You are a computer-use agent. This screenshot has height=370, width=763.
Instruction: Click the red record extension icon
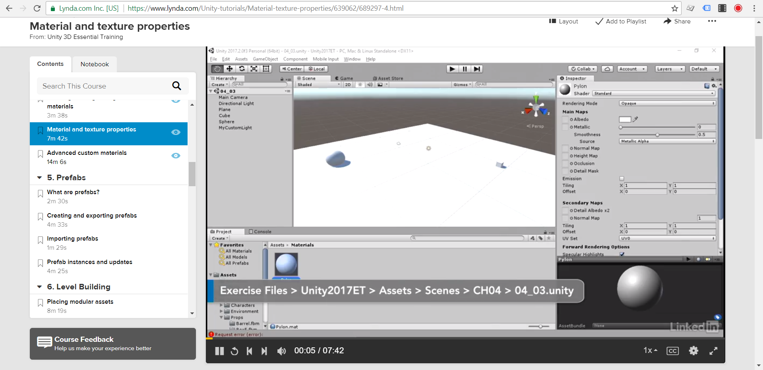738,8
